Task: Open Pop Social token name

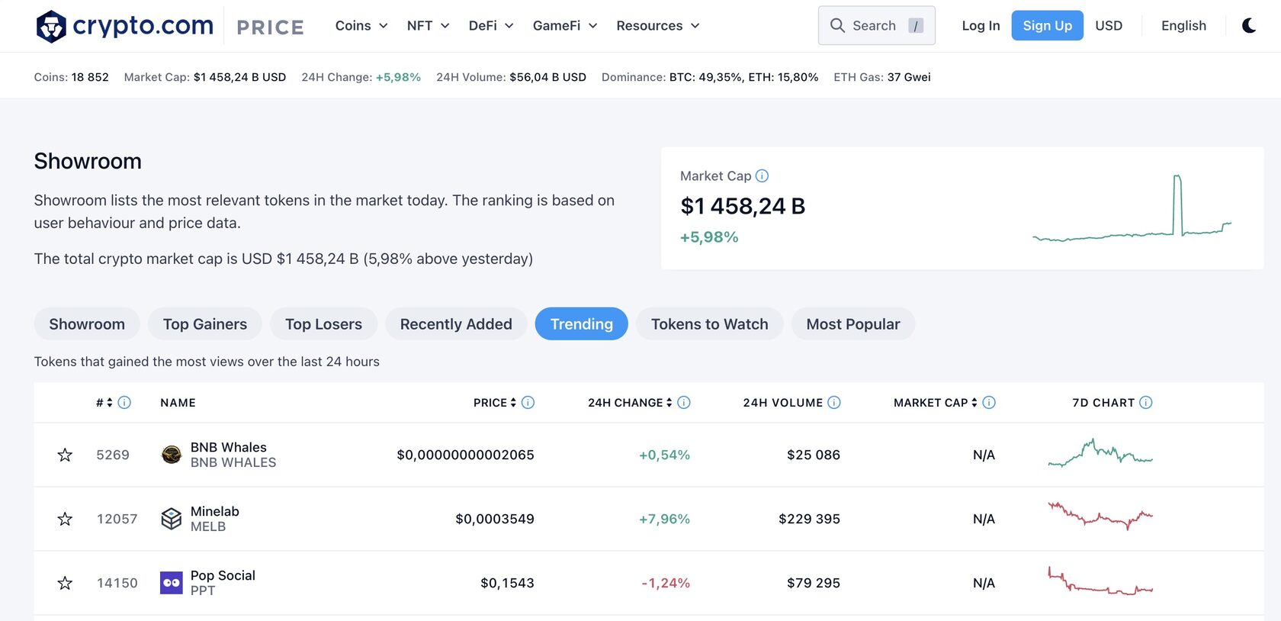Action: tap(223, 576)
